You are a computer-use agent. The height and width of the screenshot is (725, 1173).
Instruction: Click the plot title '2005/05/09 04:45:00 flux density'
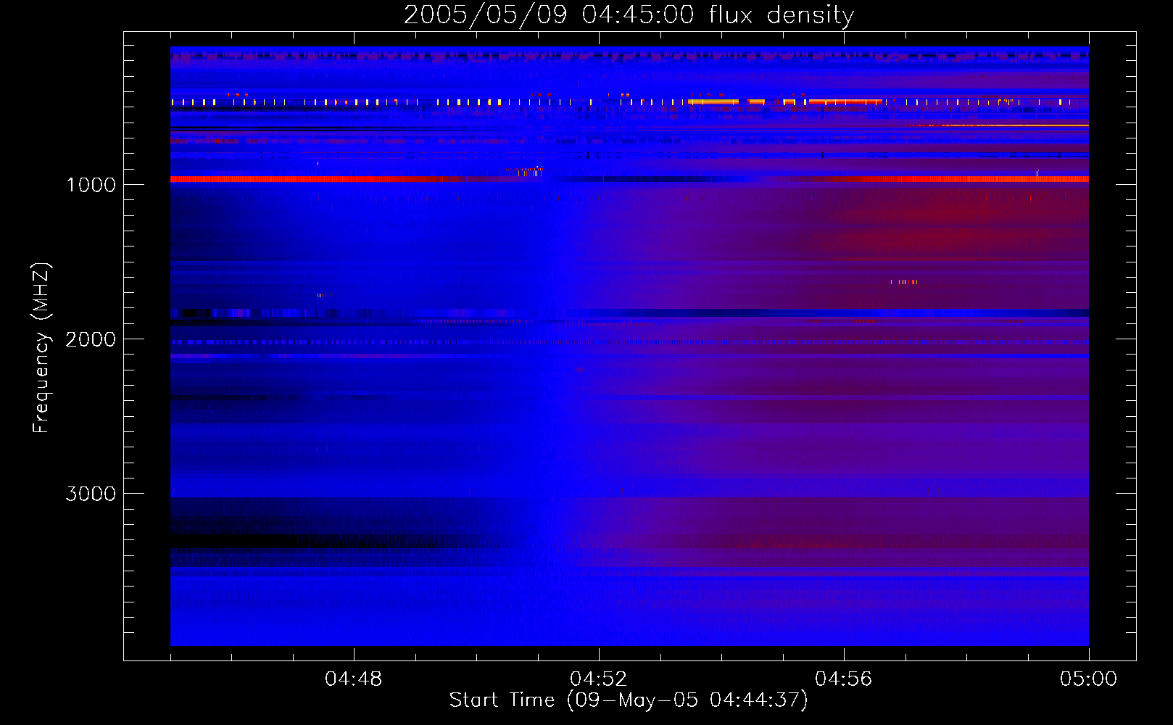click(x=629, y=15)
